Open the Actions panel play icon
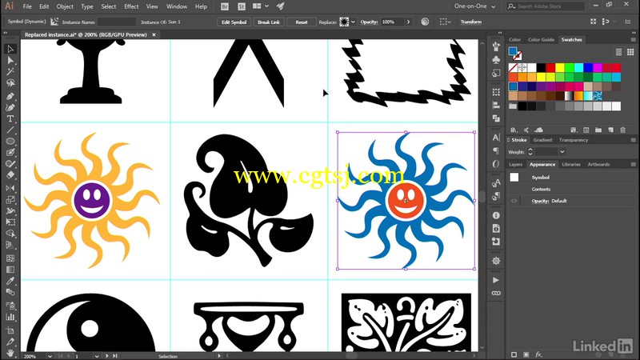The image size is (640, 360). pos(495,280)
